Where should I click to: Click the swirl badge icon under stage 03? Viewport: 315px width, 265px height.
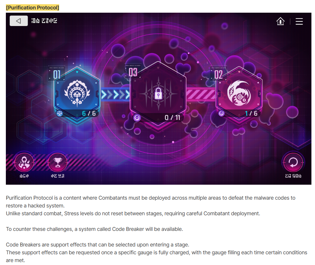tap(137, 117)
